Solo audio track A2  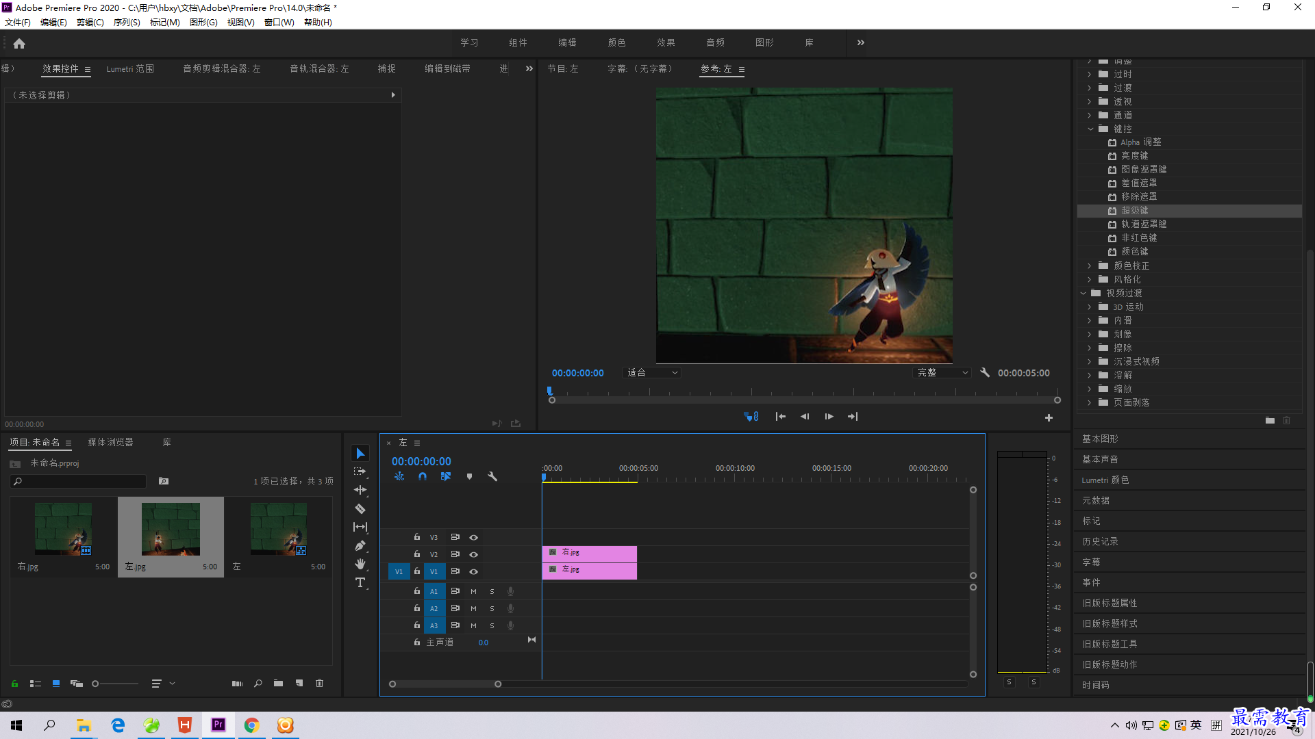pos(492,608)
